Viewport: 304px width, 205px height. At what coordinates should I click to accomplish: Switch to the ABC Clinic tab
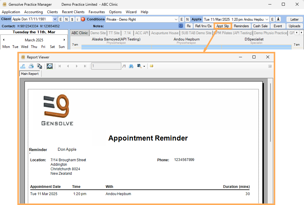tap(79, 33)
